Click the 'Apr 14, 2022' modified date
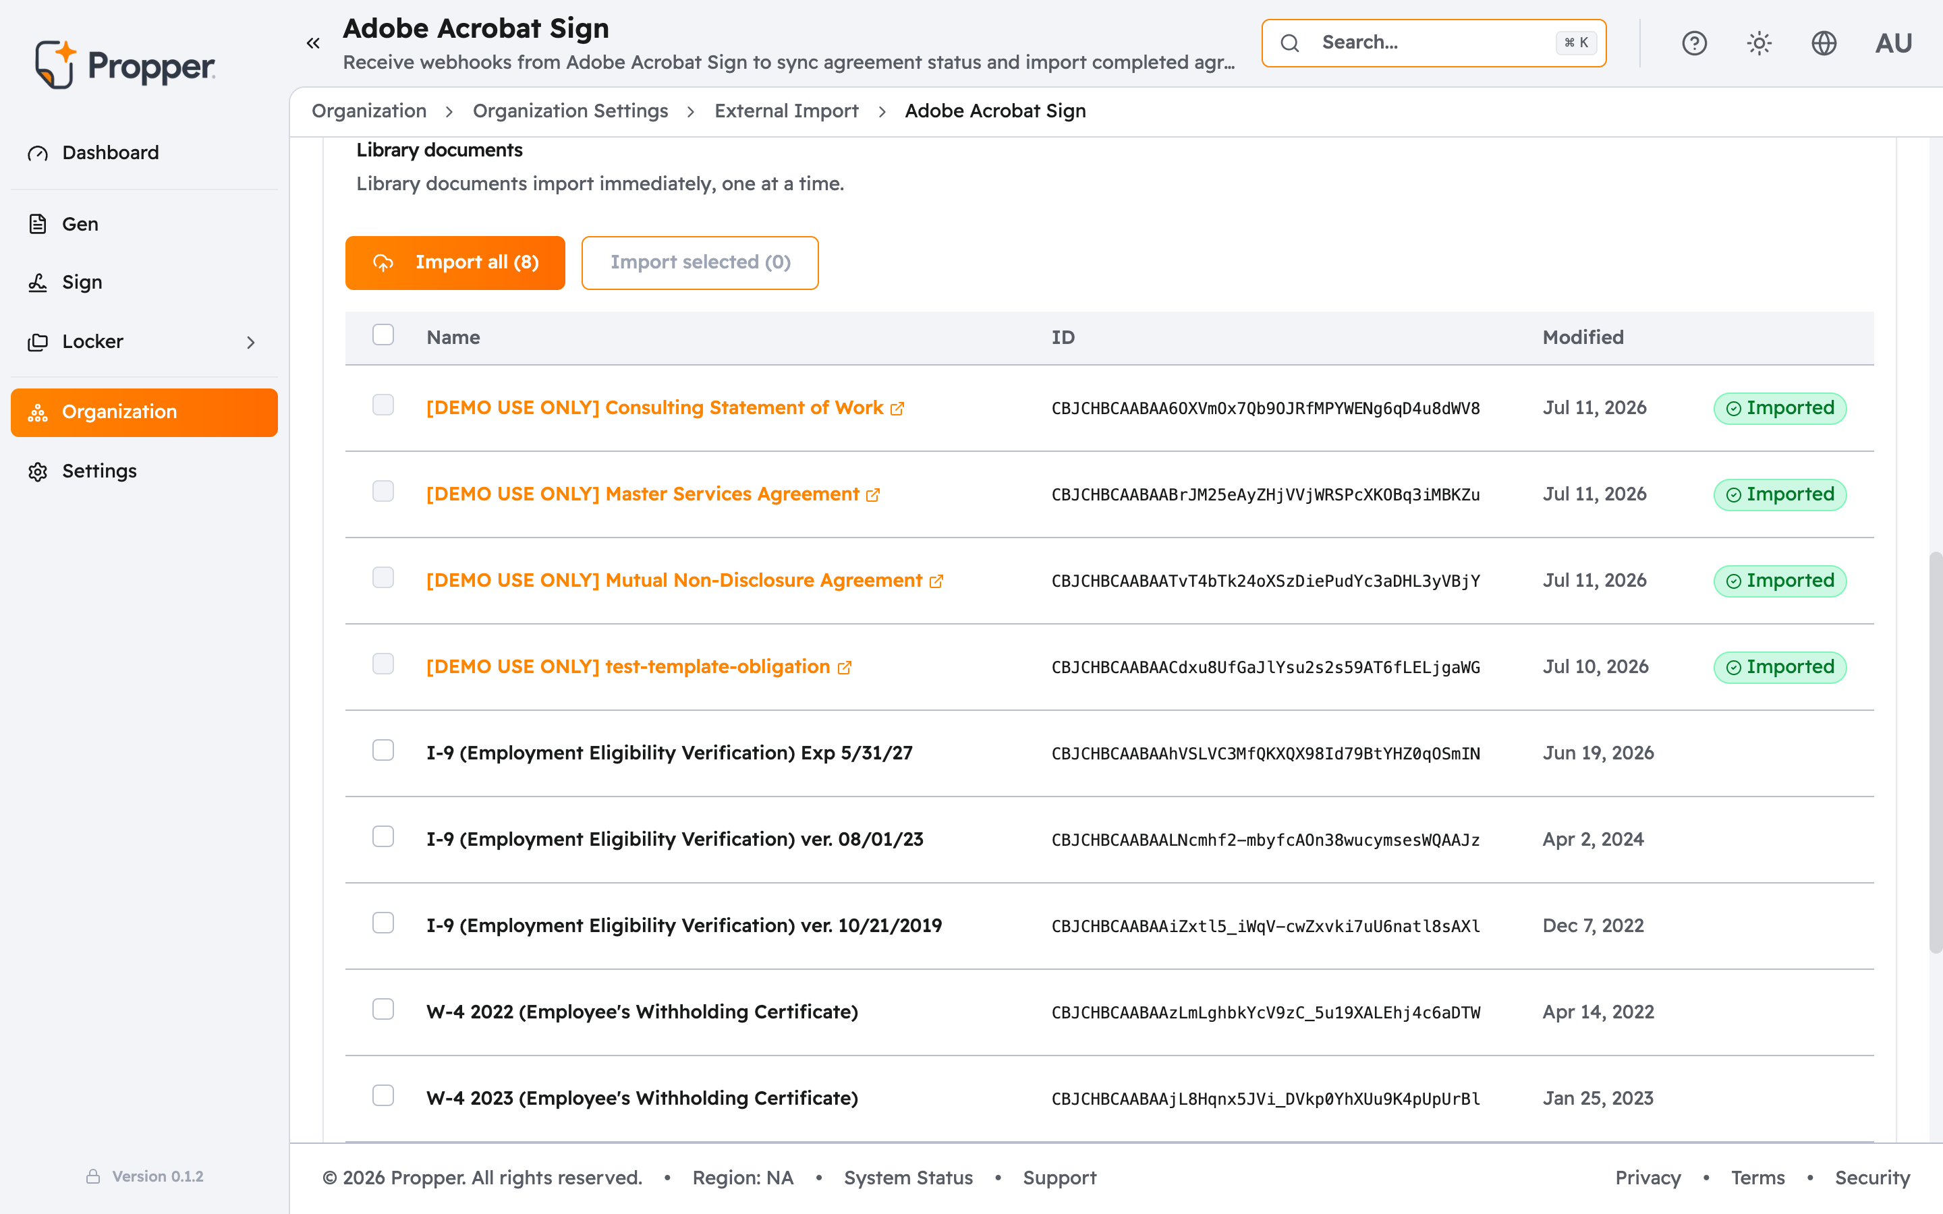The height and width of the screenshot is (1214, 1943). pyautogui.click(x=1598, y=1012)
